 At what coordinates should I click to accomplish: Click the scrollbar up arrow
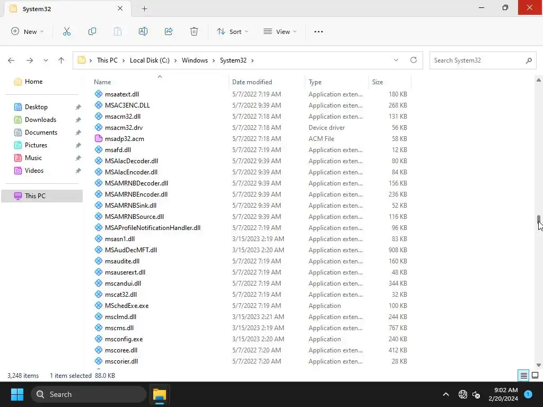pos(539,81)
